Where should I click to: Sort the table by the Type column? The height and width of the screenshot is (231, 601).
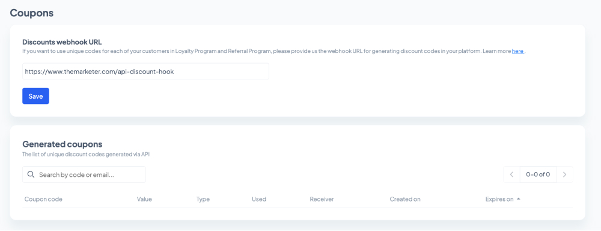click(203, 199)
